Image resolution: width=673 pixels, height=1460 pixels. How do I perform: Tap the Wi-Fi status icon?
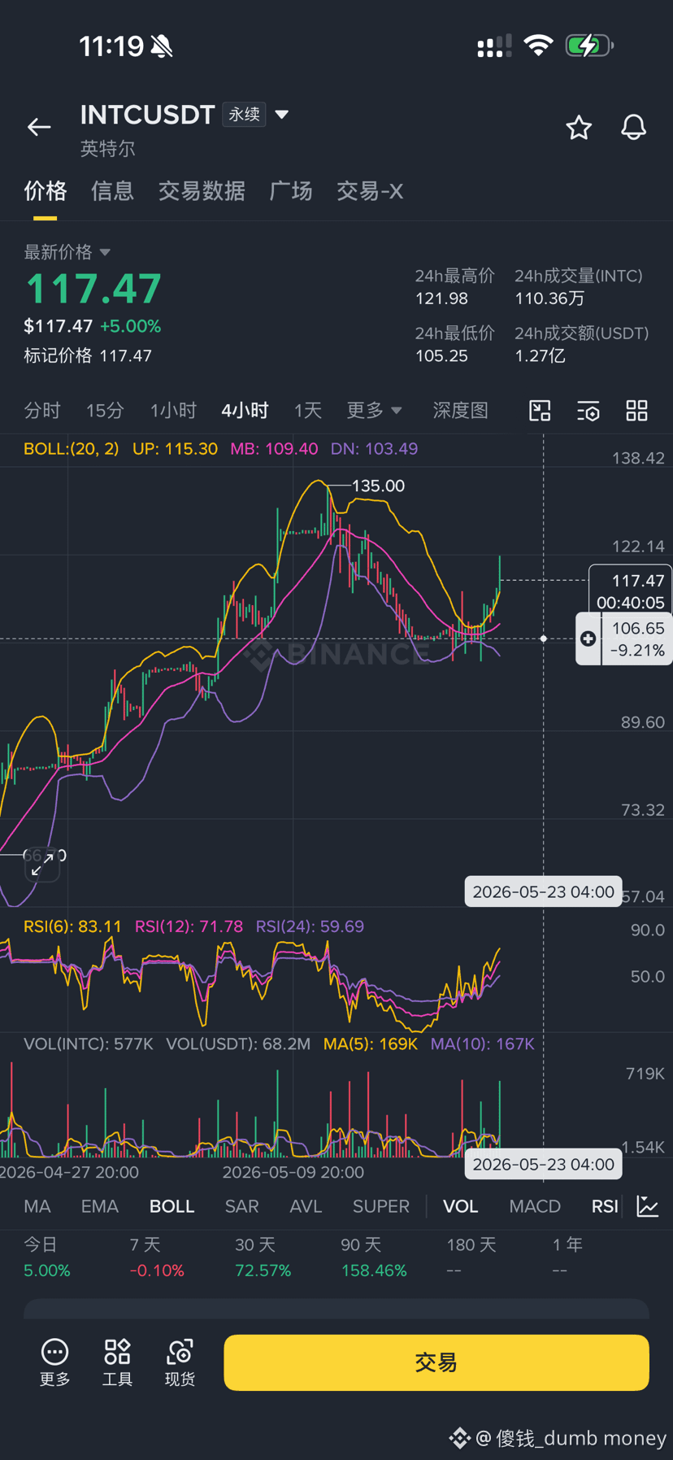click(x=538, y=46)
